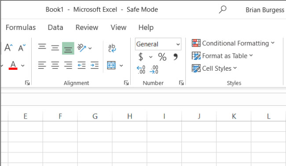This screenshot has width=286, height=166.
Task: Align text left
Action: 42,65
